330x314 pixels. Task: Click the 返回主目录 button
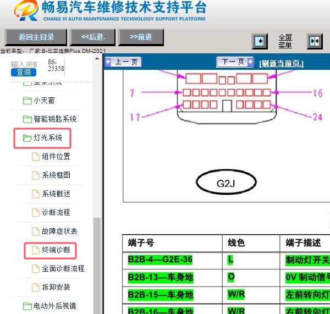pos(36,37)
